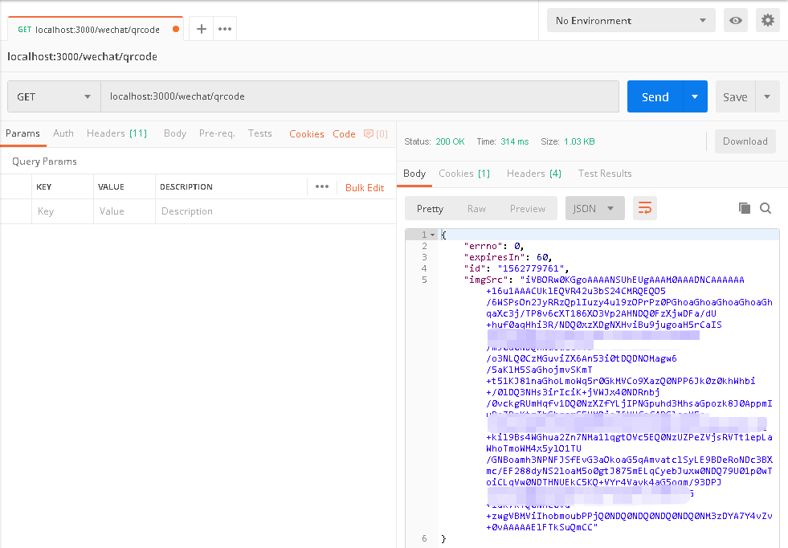Click the Description input cell

(x=276, y=211)
